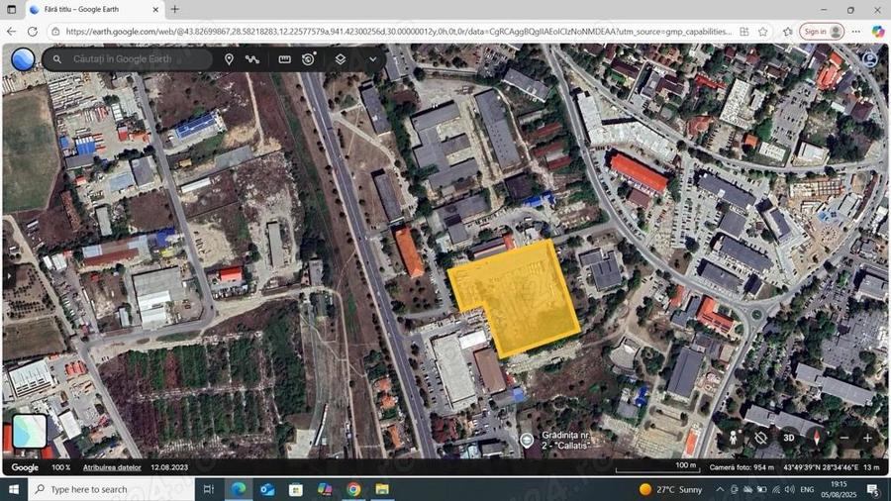Open the Google Earth home logo menu
The image size is (891, 501).
point(23,59)
